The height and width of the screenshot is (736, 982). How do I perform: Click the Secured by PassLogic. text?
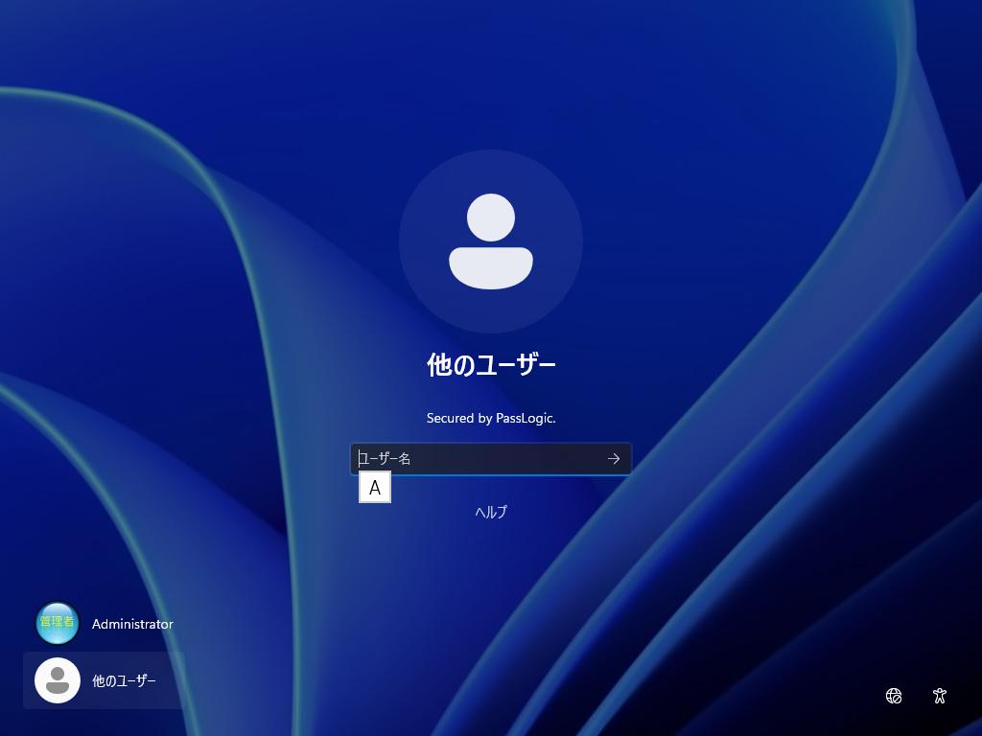pyautogui.click(x=491, y=418)
